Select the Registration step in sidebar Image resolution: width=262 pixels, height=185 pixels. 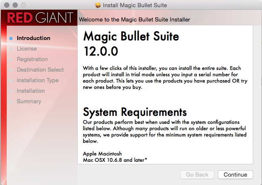(x=32, y=59)
